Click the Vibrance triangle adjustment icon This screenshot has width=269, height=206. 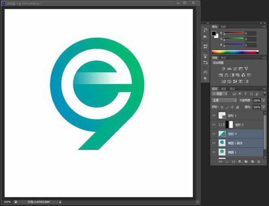coord(246,69)
